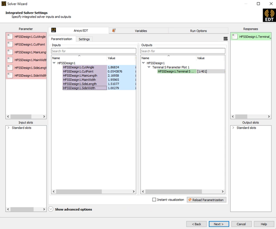Screen dimensions: 276x229
Task: Click the Outputs tree horizontal scrollbar
Action: point(173,191)
